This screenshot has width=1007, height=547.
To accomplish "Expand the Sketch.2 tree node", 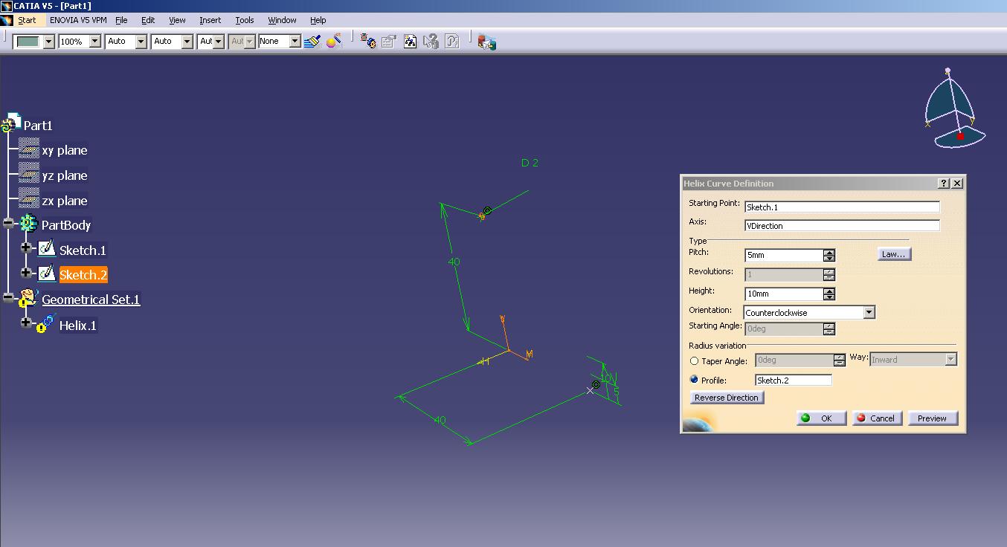I will [27, 273].
